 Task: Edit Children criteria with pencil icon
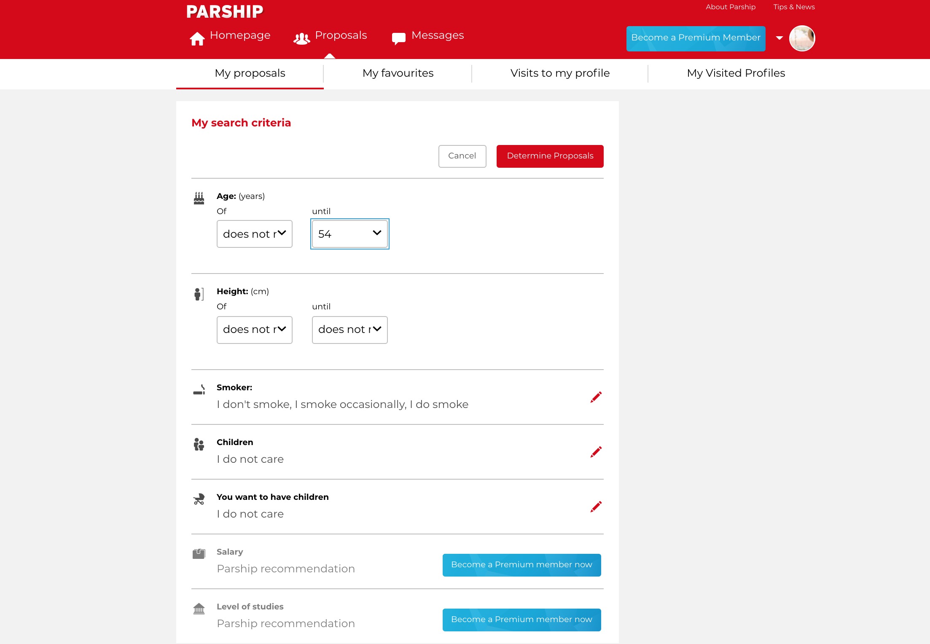[596, 452]
